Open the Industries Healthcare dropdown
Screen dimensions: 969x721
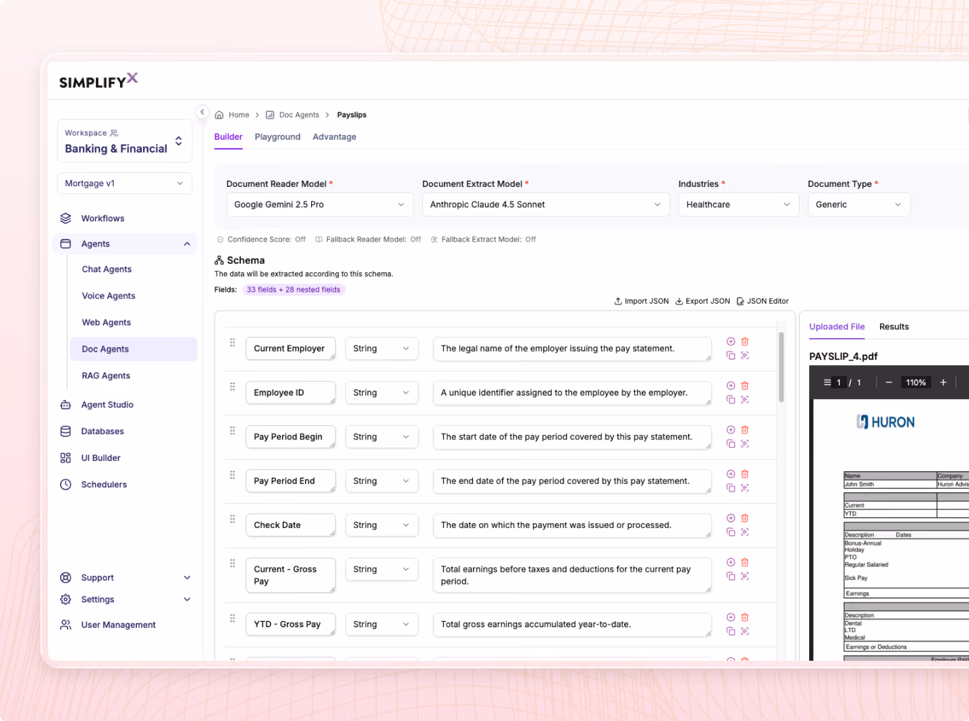click(x=739, y=205)
